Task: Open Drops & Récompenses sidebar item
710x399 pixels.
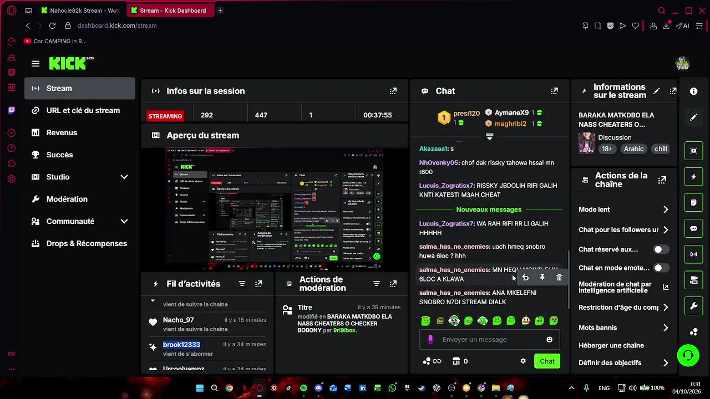Action: click(79, 243)
